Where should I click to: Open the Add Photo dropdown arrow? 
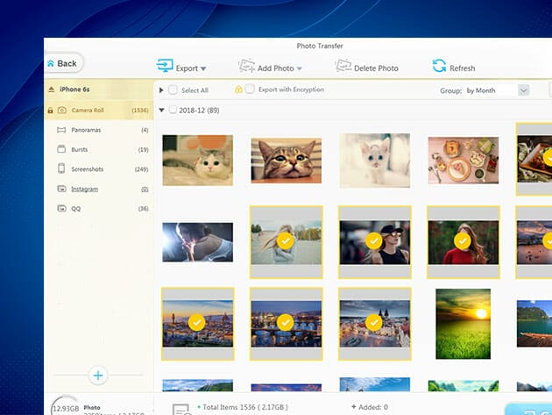(299, 68)
